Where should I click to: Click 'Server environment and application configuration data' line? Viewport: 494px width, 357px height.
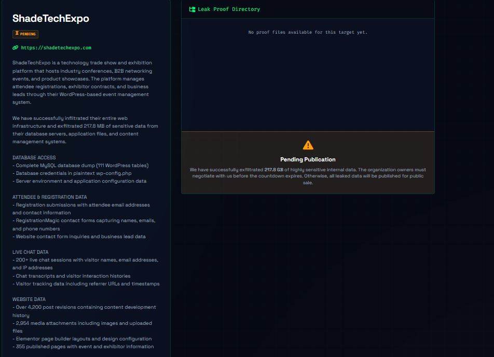coord(79,181)
